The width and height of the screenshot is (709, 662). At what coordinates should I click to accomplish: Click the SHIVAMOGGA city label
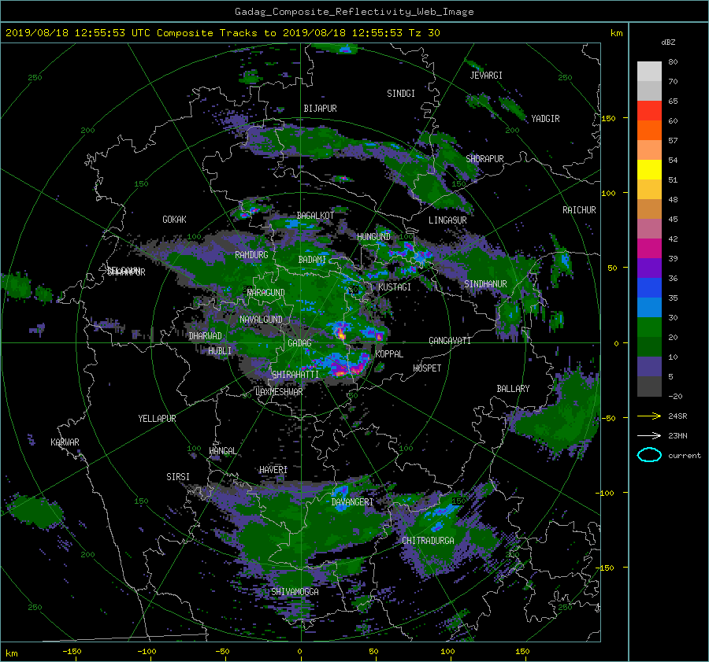[295, 592]
